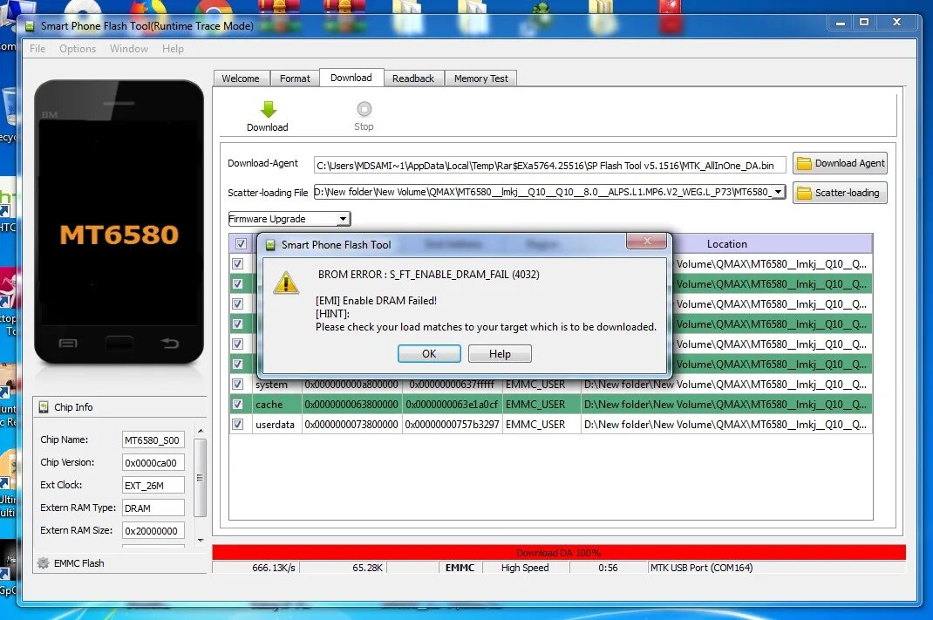Open the File menu
The image size is (933, 620).
point(37,49)
